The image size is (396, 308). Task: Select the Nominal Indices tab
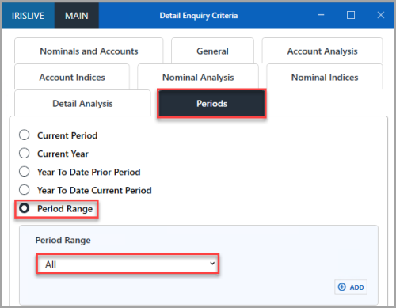pyautogui.click(x=325, y=77)
